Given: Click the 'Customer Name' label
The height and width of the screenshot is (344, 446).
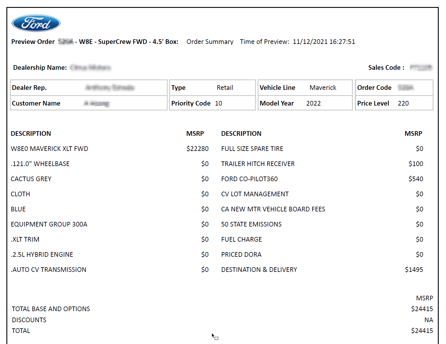Looking at the screenshot, I should pos(36,104).
